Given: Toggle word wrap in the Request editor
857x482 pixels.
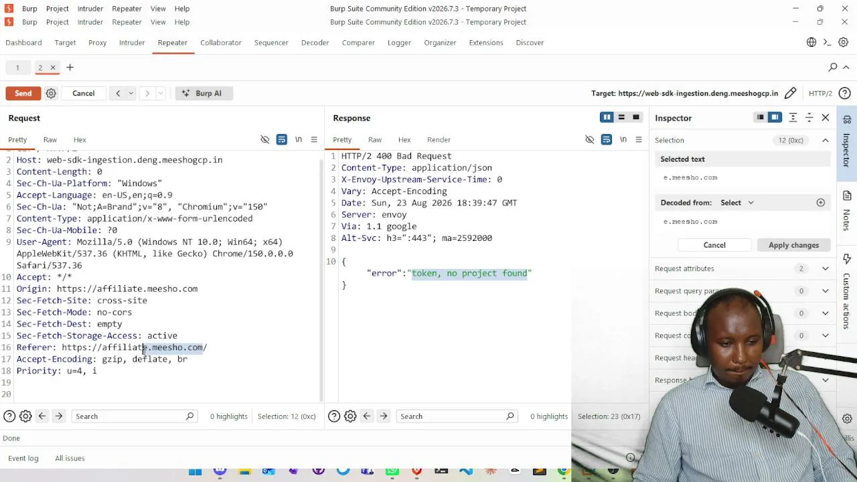Looking at the screenshot, I should coord(282,140).
